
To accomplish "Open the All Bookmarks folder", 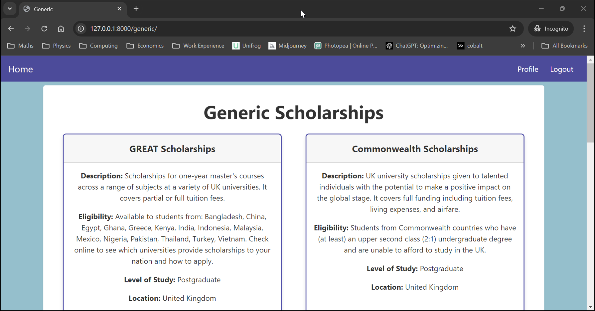I will (x=564, y=46).
